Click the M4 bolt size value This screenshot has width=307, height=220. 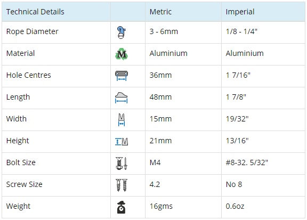pyautogui.click(x=155, y=162)
